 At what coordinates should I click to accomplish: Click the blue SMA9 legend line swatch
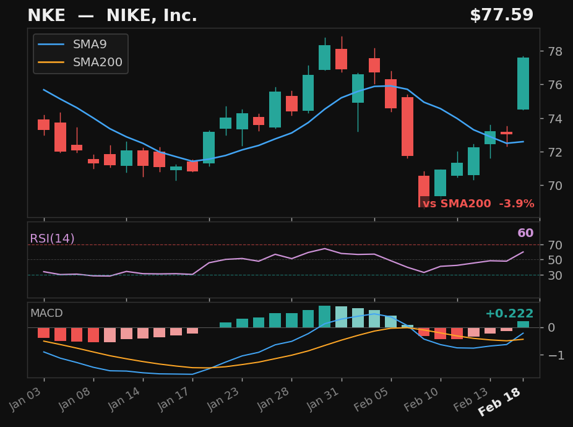(51, 44)
